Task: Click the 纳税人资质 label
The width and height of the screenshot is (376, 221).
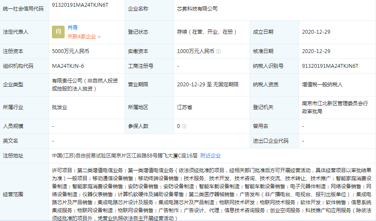Action: (x=266, y=85)
